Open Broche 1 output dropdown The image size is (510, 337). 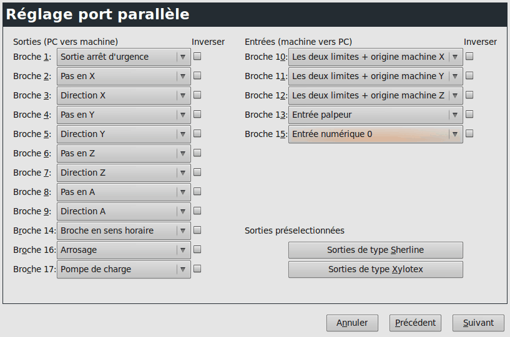tap(124, 57)
